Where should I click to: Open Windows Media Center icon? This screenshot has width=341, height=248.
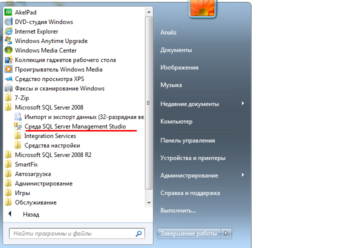(x=8, y=50)
